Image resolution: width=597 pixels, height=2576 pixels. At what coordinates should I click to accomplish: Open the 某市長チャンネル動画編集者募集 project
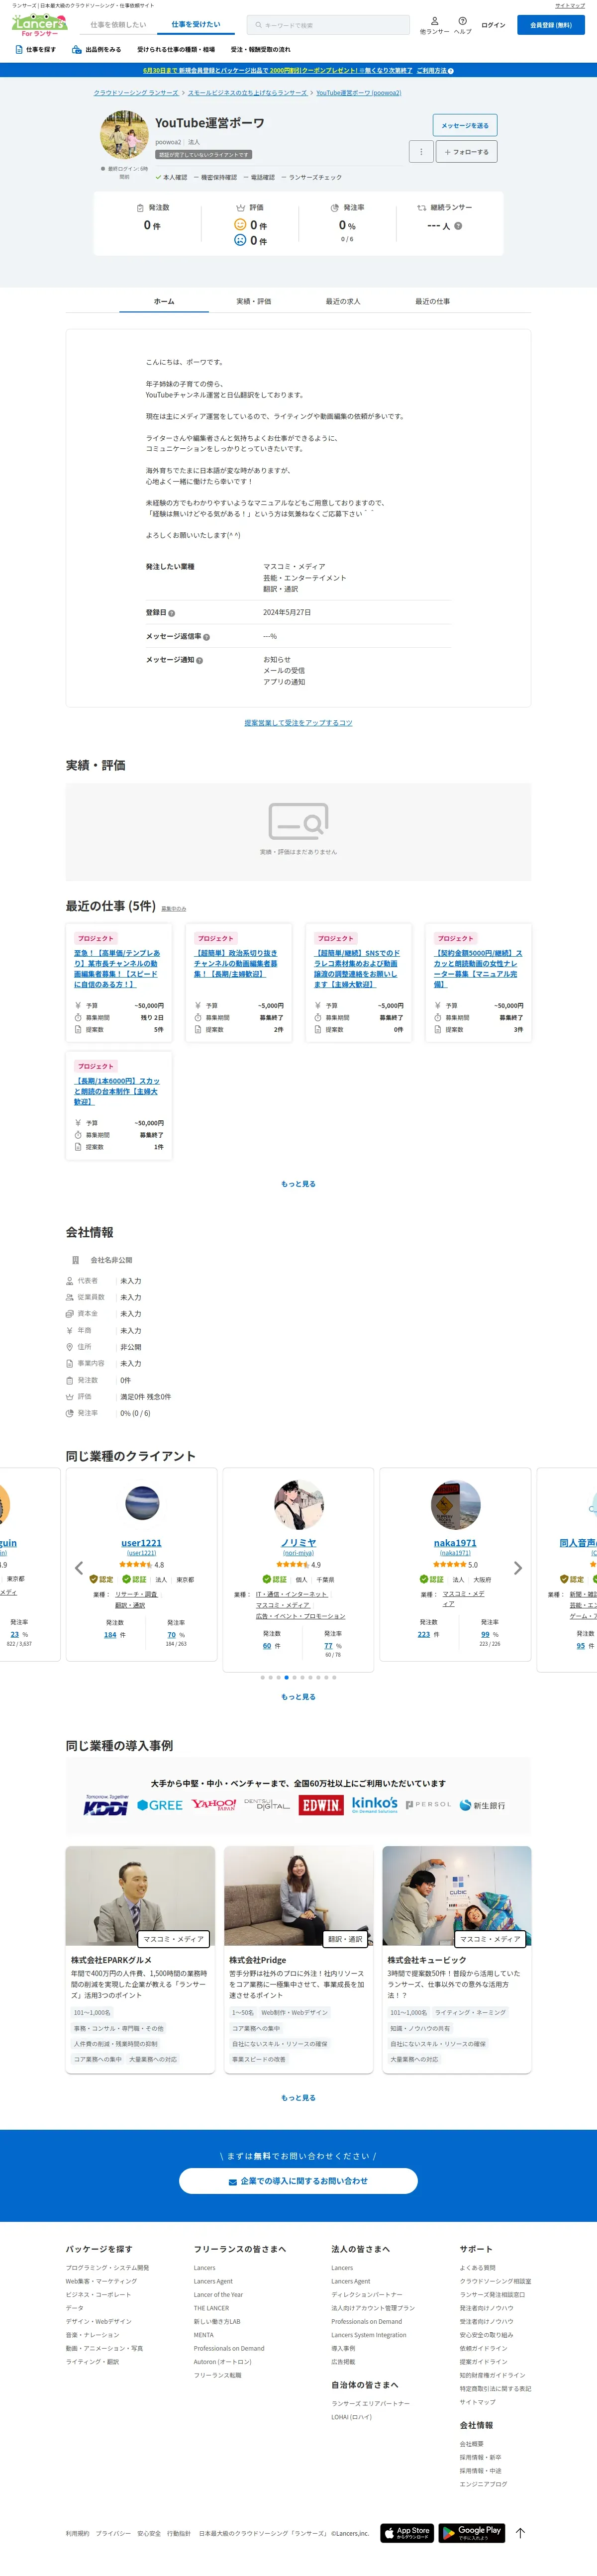coord(117,969)
